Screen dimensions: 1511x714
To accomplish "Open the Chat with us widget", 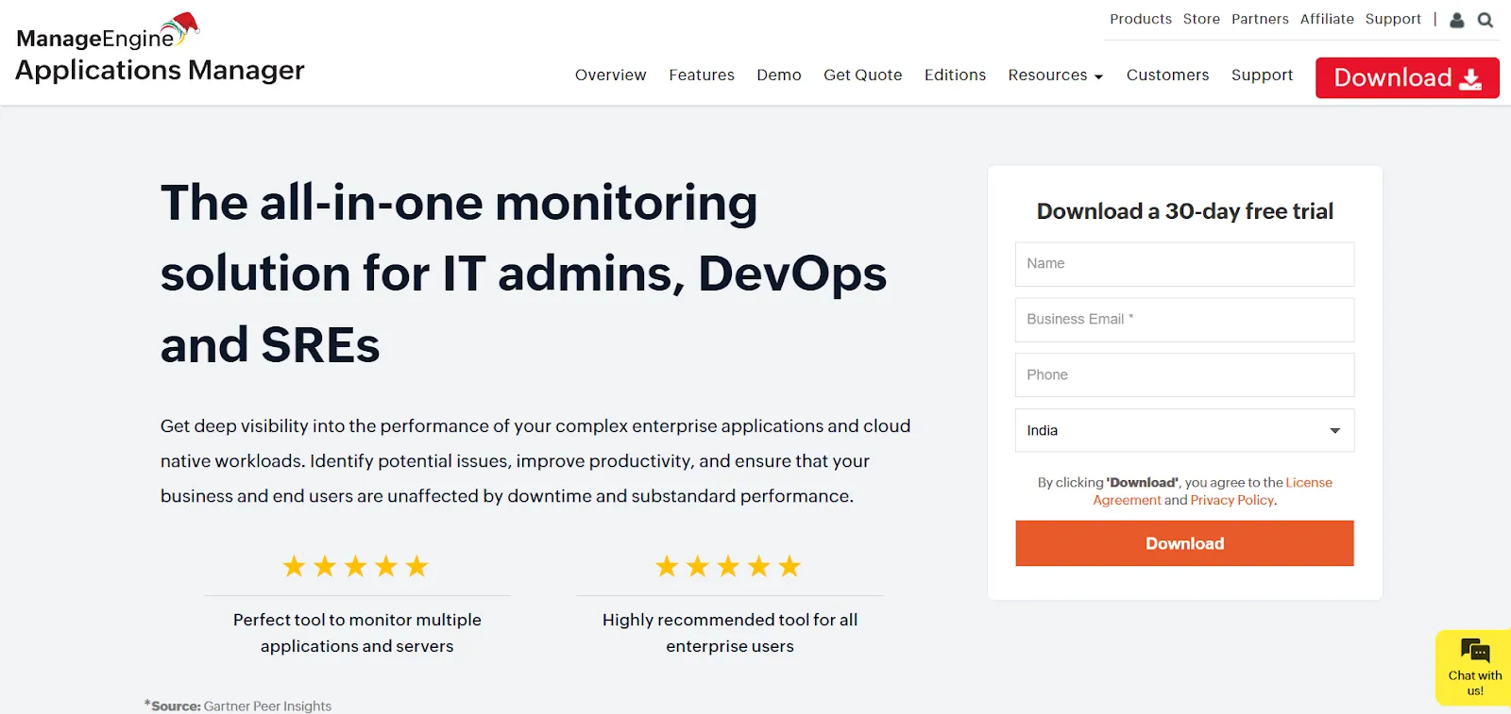I will pos(1474,668).
